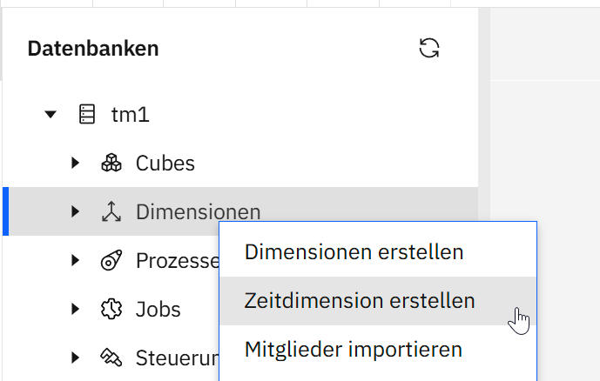Refresh the Datenbanken list
The width and height of the screenshot is (600, 381).
coord(429,48)
